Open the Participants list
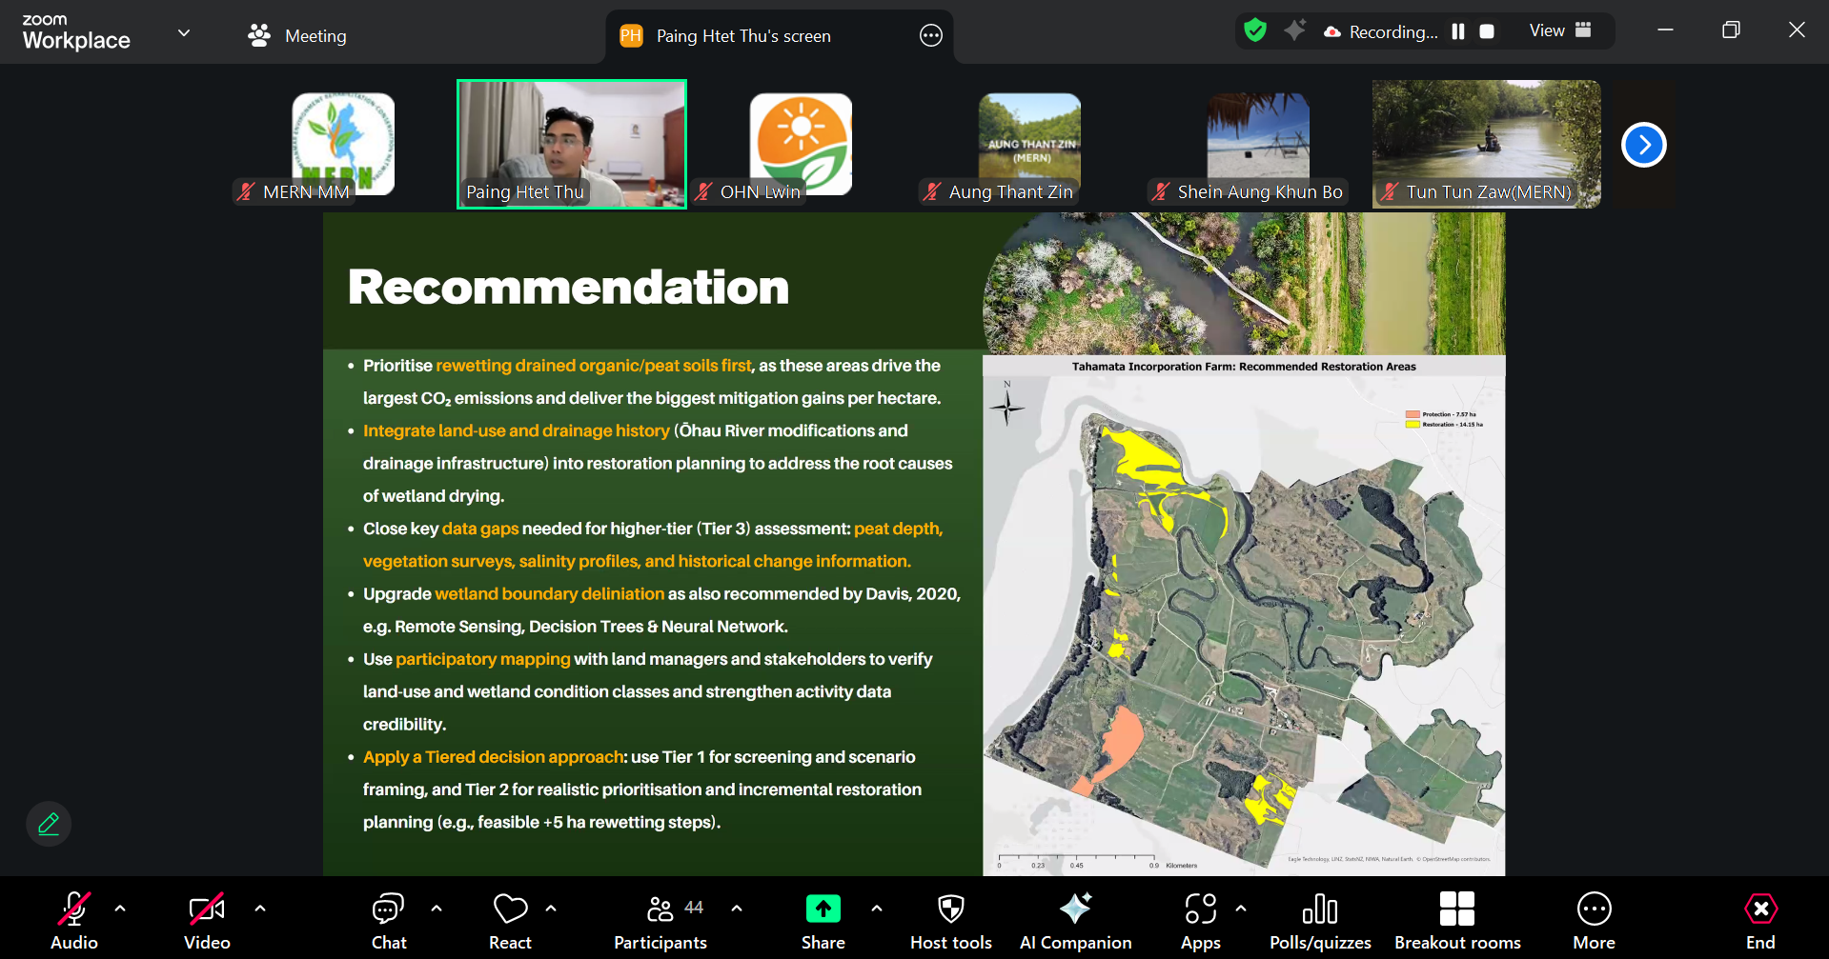 pos(660,921)
